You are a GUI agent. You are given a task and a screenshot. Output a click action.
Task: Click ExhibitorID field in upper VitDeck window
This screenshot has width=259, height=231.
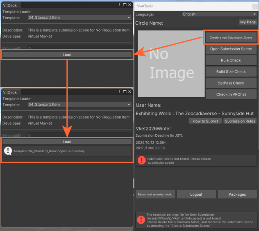coord(80,48)
